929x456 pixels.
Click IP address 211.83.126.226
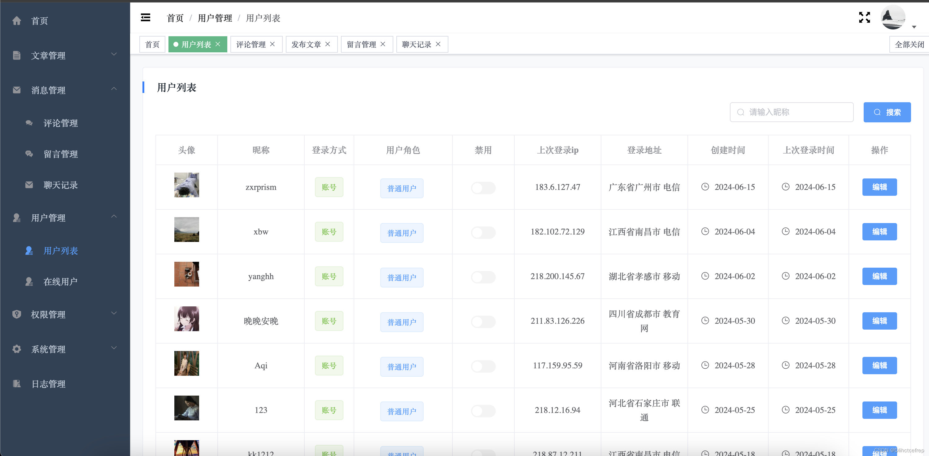point(557,321)
